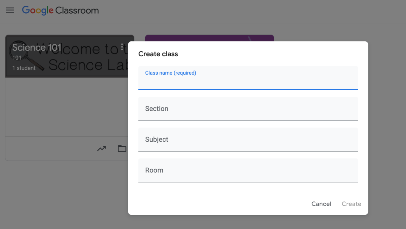406x229 pixels.
Task: Cancel the Create class dialog
Action: pos(321,204)
